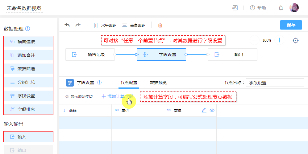This screenshot has width=308, height=154.
Task: Select the 销售记录 node on canvas
Action: point(90,55)
